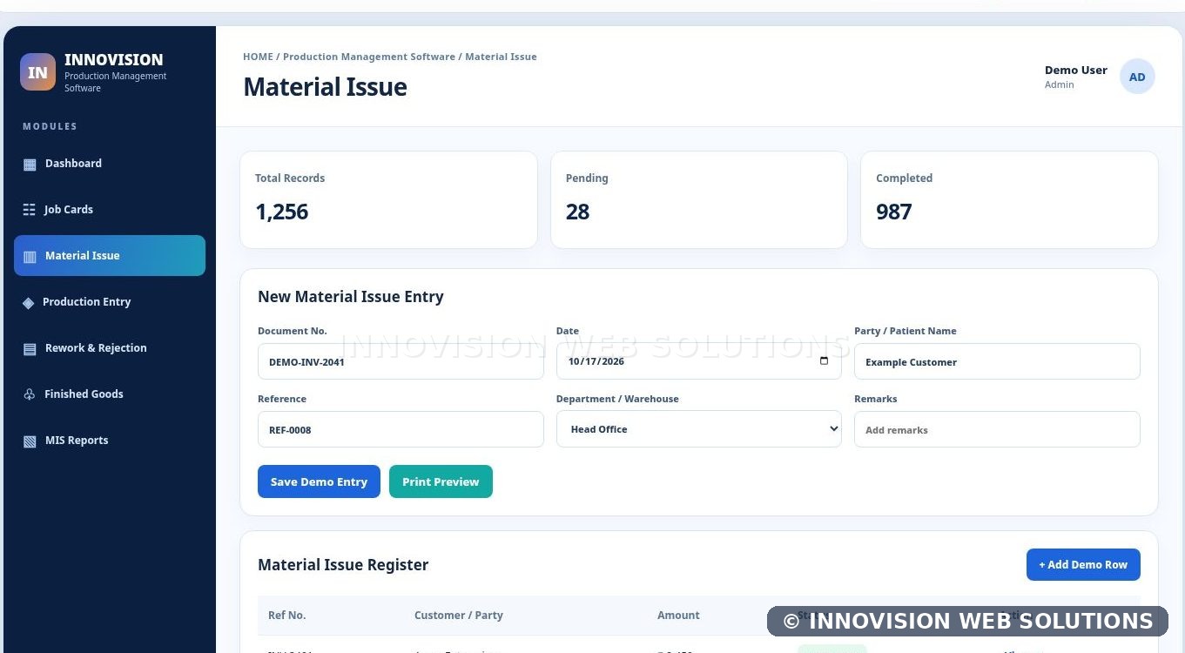Click HOME breadcrumb link

click(258, 57)
